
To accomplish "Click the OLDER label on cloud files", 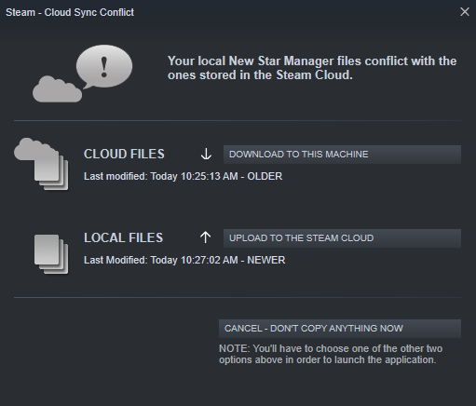I will [x=265, y=176].
